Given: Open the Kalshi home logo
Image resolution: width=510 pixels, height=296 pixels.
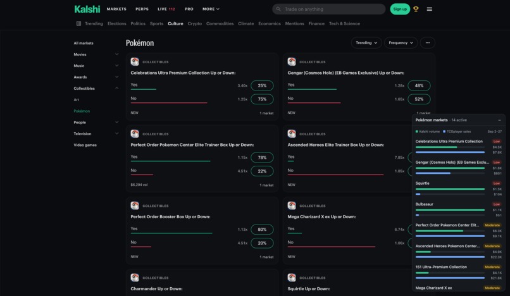Looking at the screenshot, I should 87,9.
